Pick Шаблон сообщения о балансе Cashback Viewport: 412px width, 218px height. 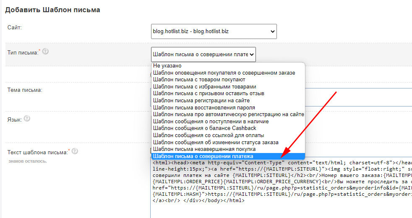(205, 128)
